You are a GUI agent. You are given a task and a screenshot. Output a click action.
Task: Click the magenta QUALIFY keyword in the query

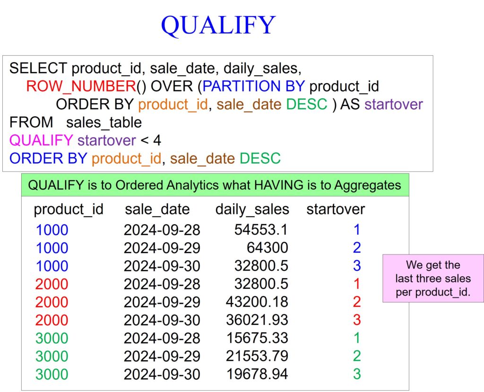[x=41, y=140]
